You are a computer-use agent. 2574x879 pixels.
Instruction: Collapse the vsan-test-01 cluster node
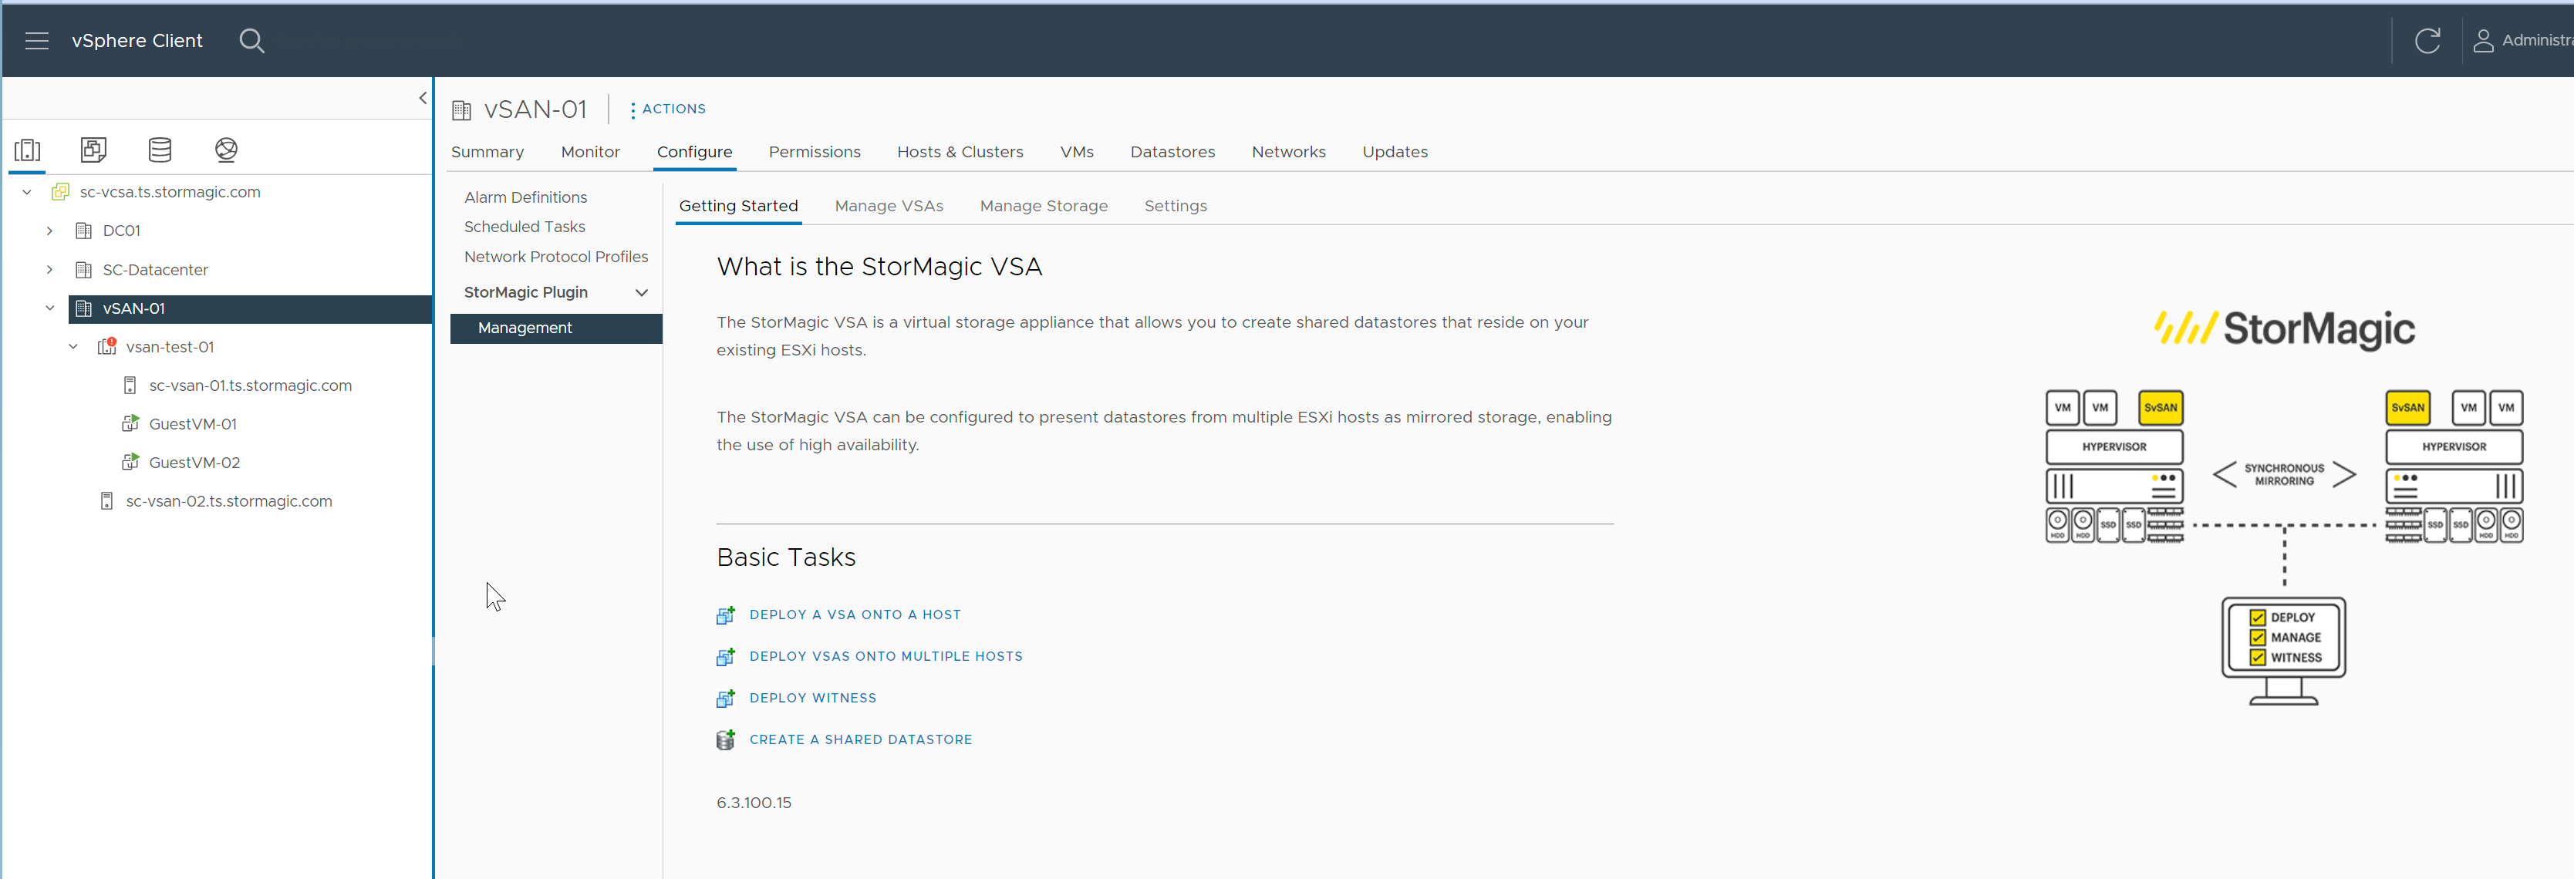[x=73, y=347]
